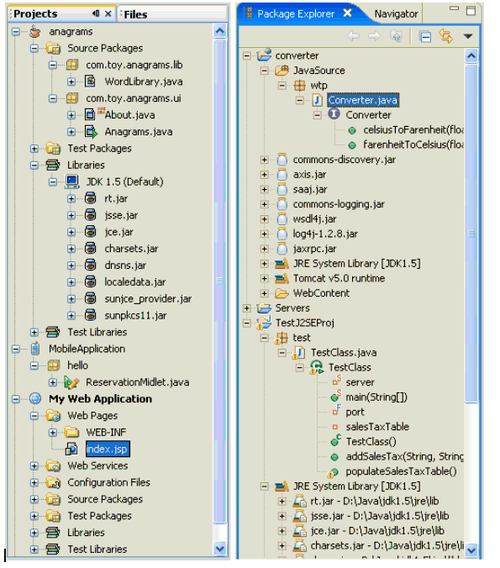Click the Converter interface icon

tap(334, 114)
